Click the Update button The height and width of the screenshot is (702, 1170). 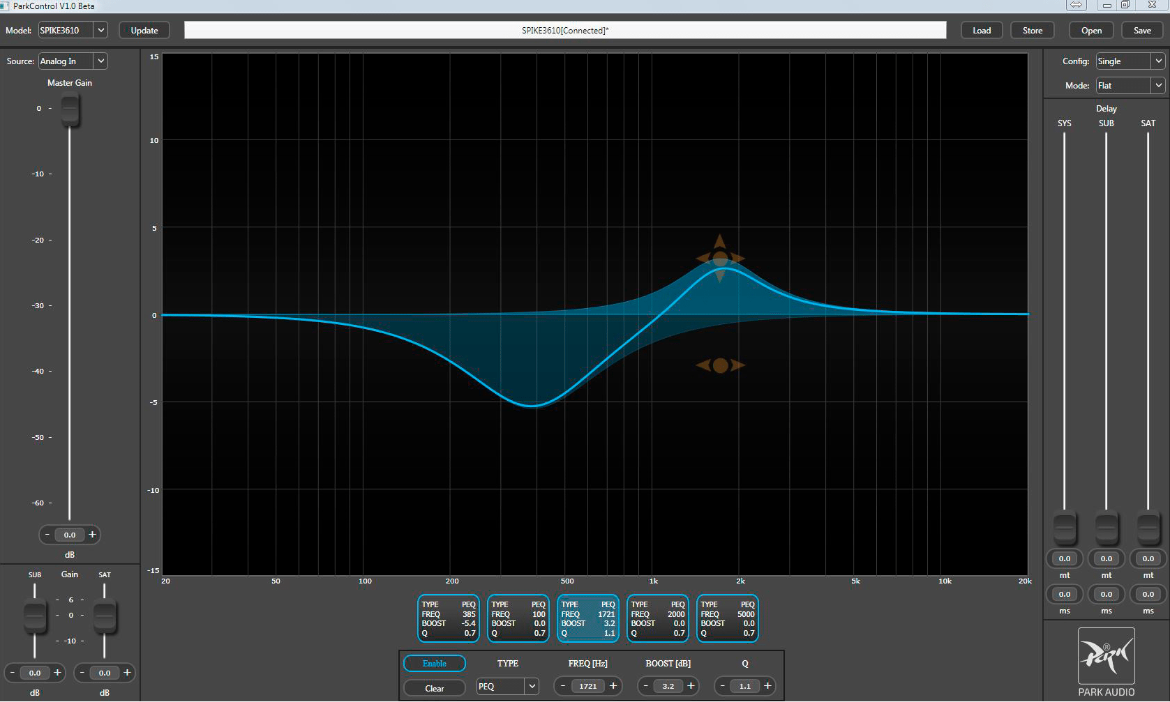[144, 31]
